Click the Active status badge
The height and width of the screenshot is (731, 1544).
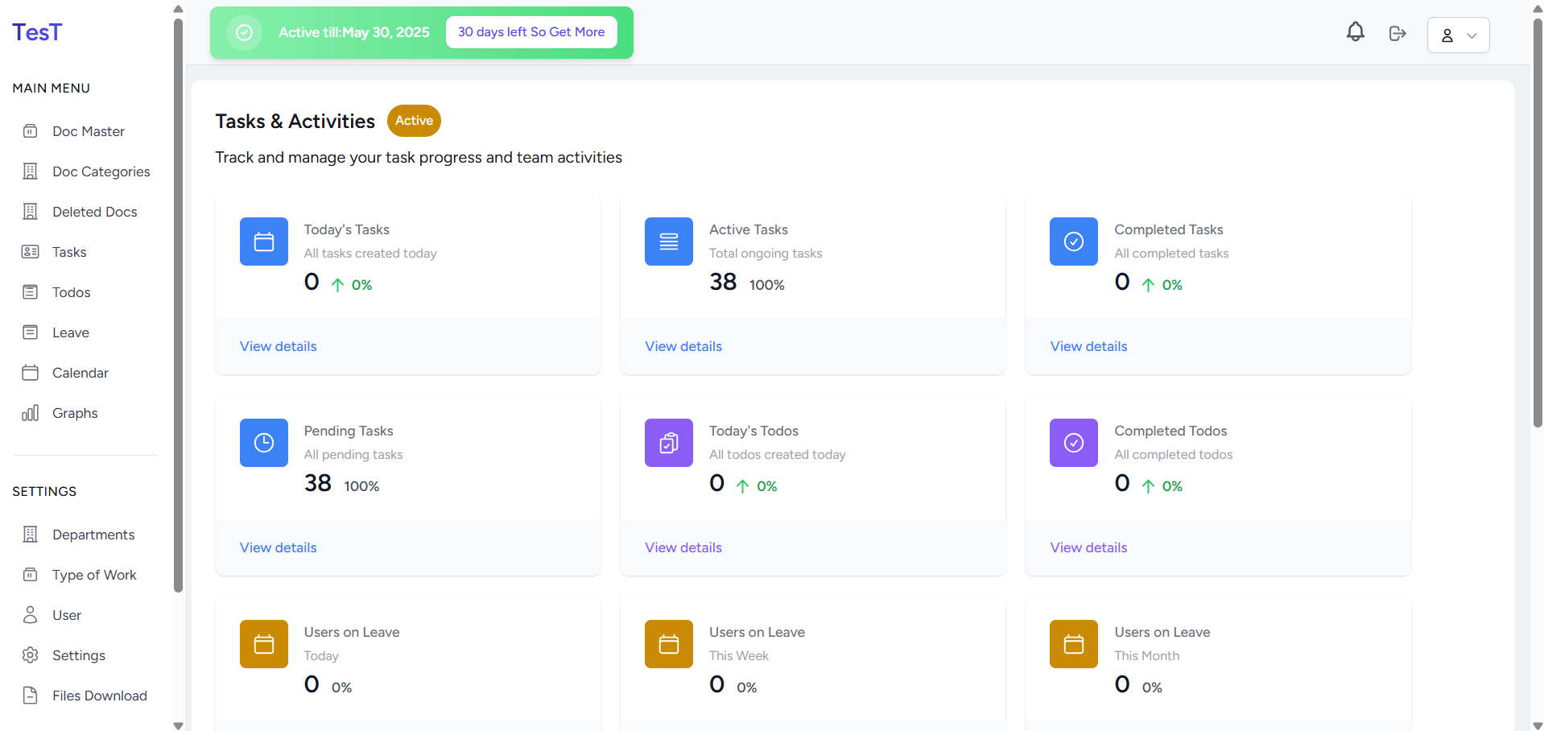pos(414,121)
